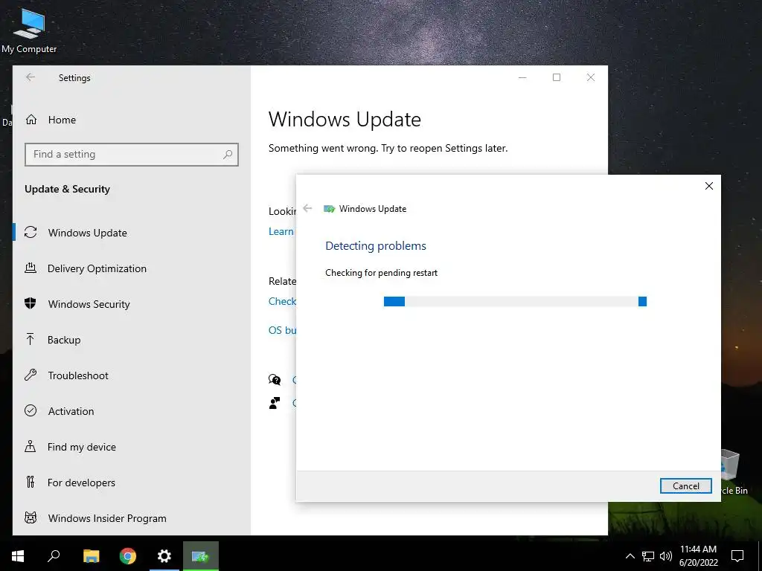Image resolution: width=762 pixels, height=571 pixels.
Task: Click the search magnifier in Find a setting
Action: [227, 155]
